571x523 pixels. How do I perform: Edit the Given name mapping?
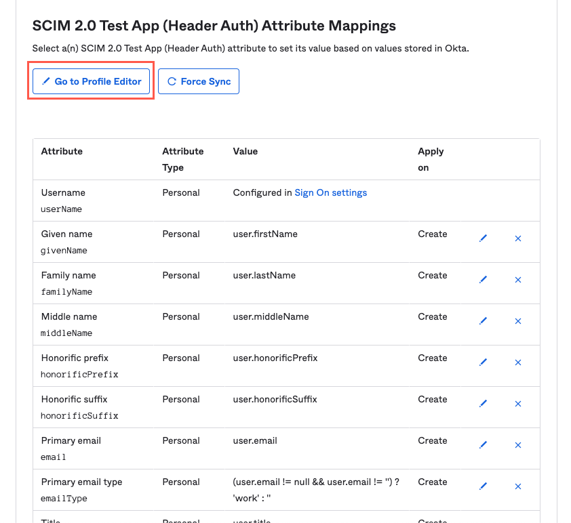pyautogui.click(x=484, y=238)
